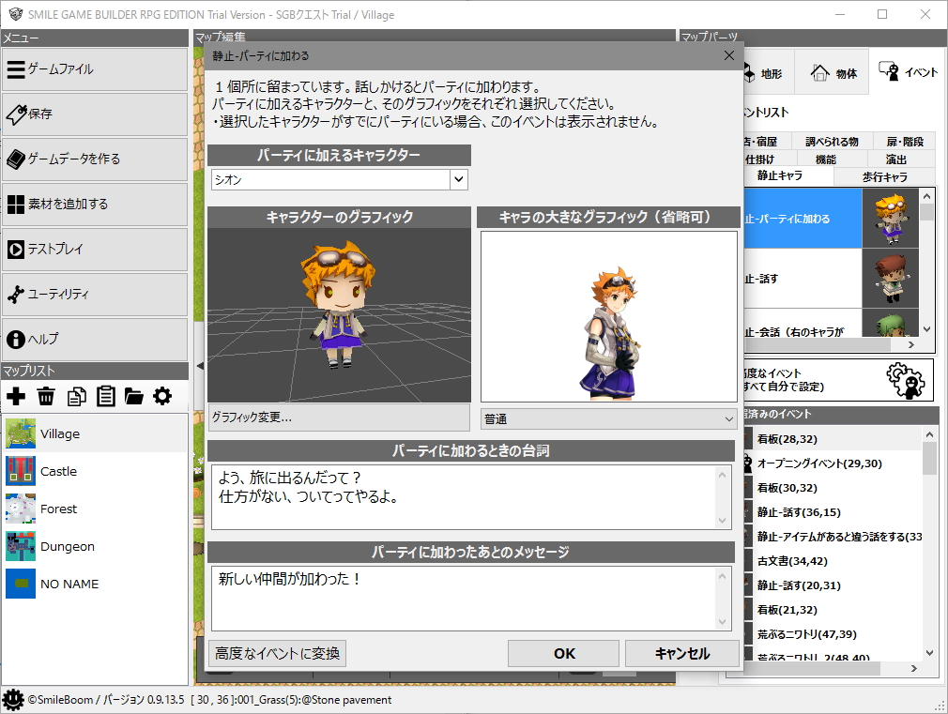Select the Forest map in the map list
Image resolution: width=948 pixels, height=714 pixels.
point(58,509)
